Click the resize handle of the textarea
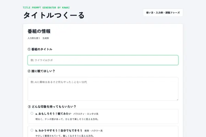 (177, 100)
